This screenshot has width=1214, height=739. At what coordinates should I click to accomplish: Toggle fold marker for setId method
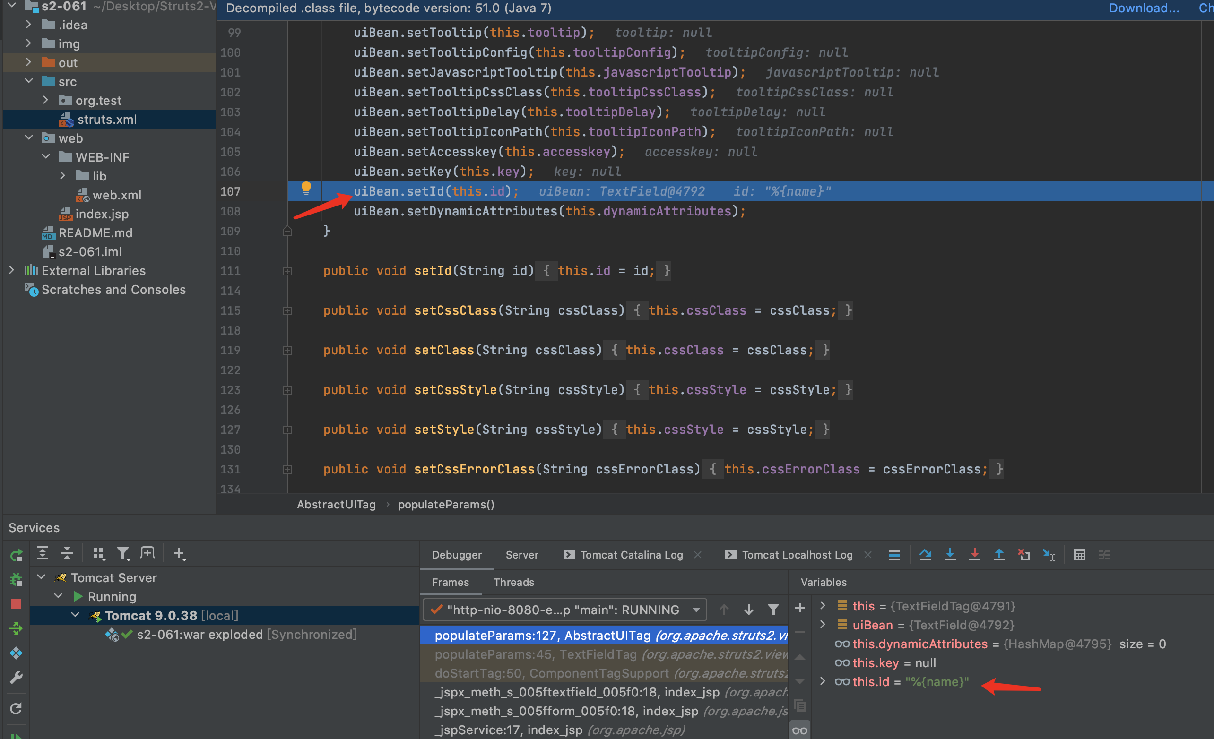(x=287, y=271)
